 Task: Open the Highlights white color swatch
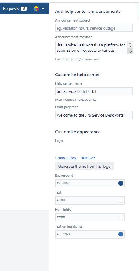[121, 217]
